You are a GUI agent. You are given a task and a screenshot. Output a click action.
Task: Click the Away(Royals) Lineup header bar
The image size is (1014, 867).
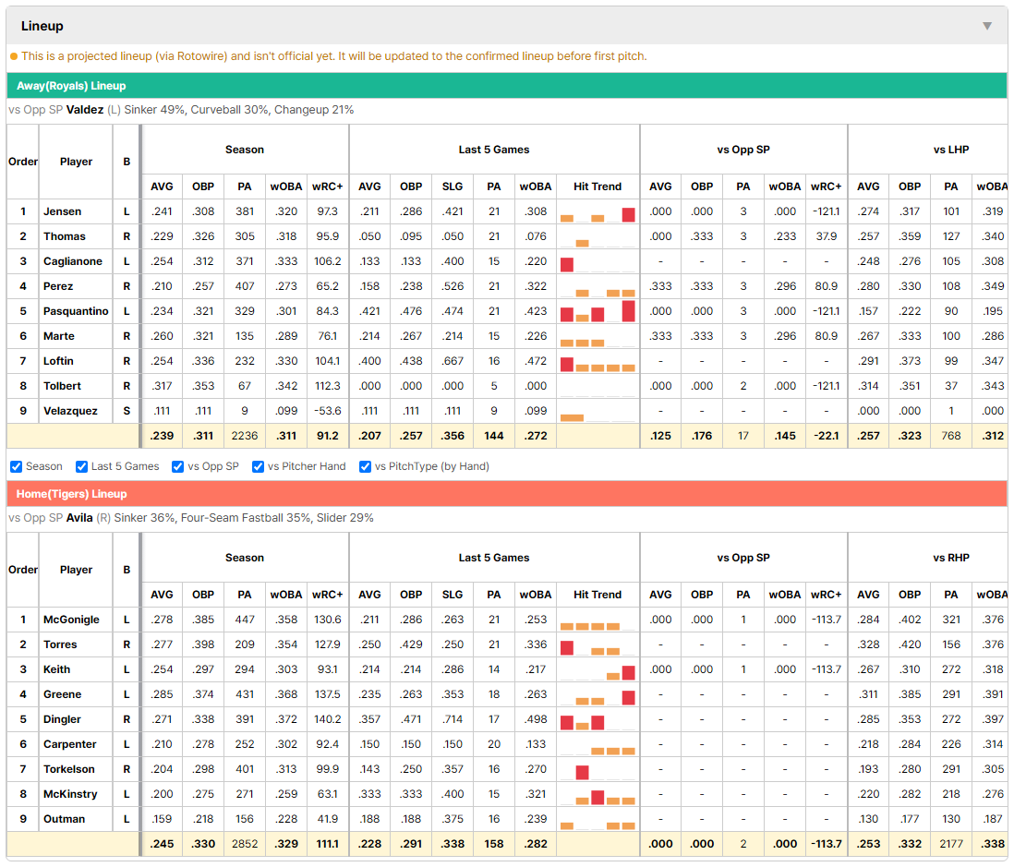pyautogui.click(x=506, y=86)
